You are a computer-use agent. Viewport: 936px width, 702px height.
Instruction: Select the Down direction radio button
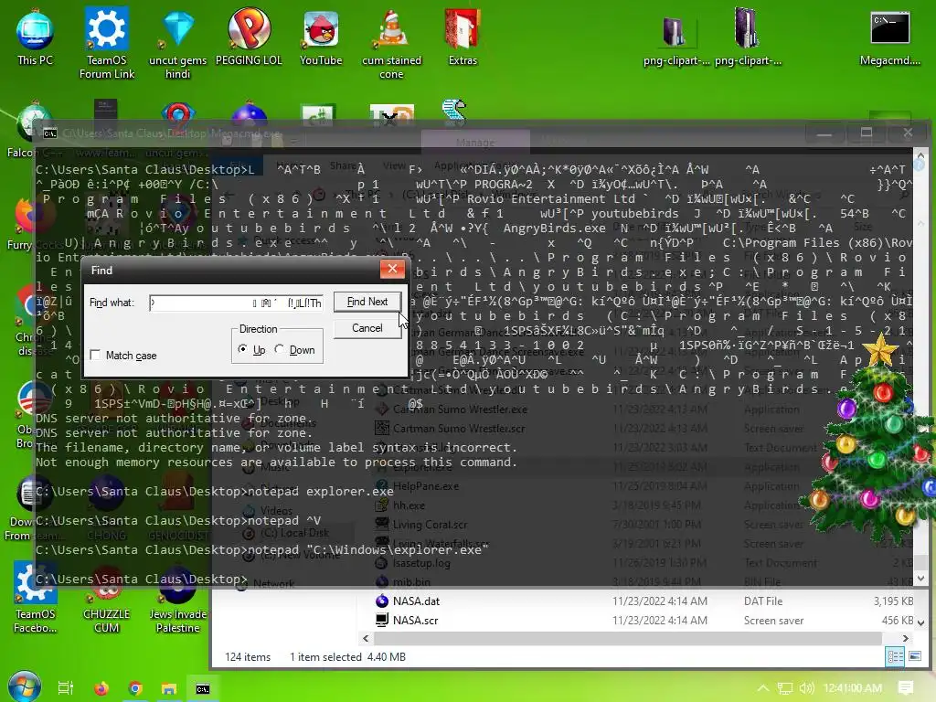click(280, 349)
